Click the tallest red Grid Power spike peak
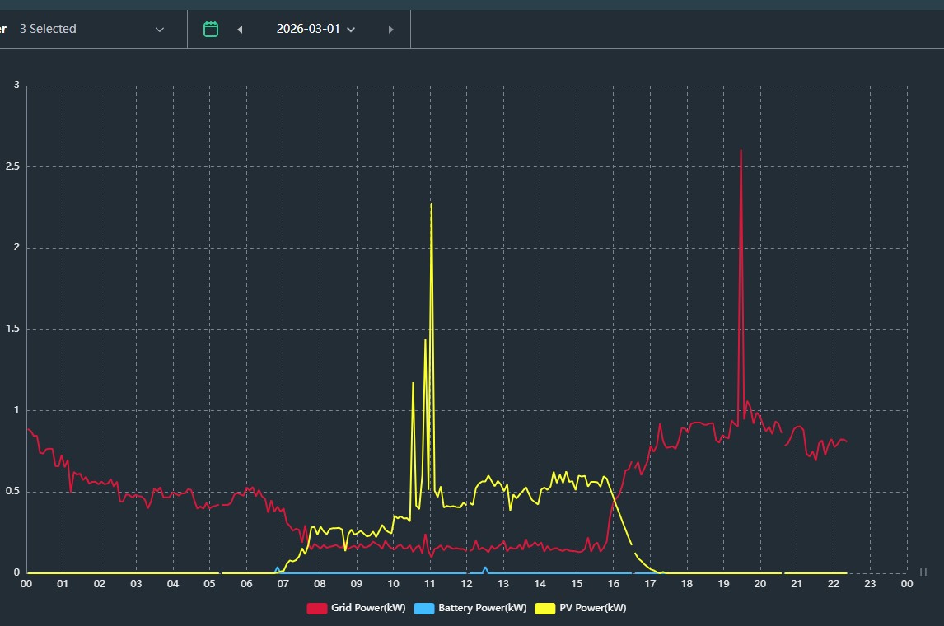This screenshot has width=944, height=626. click(x=741, y=152)
